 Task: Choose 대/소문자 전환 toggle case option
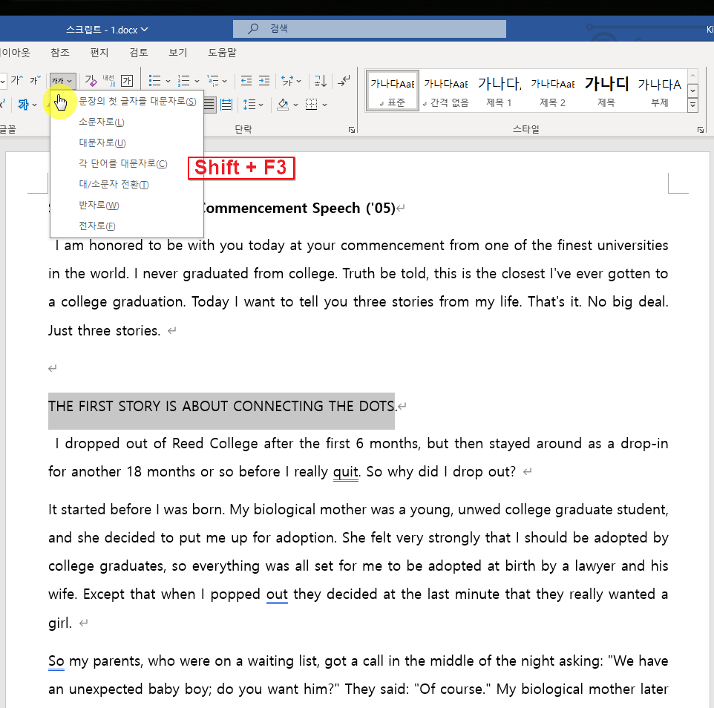click(127, 184)
